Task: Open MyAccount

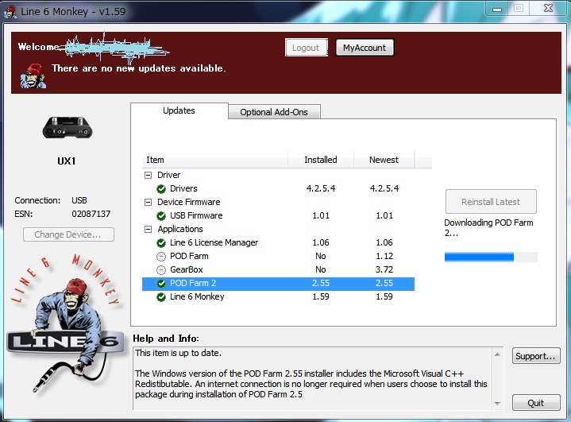Action: point(365,48)
